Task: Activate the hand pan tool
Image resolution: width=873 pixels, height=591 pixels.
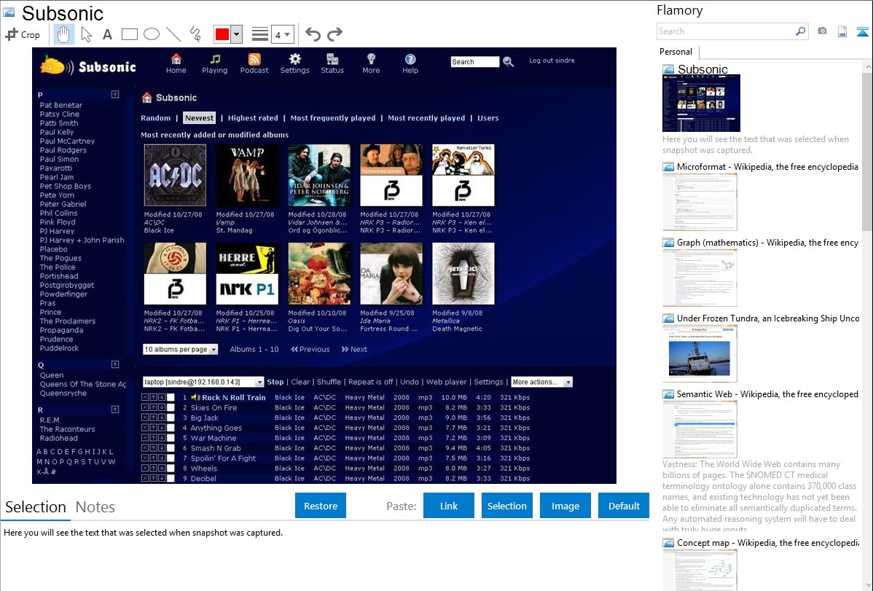Action: [64, 34]
